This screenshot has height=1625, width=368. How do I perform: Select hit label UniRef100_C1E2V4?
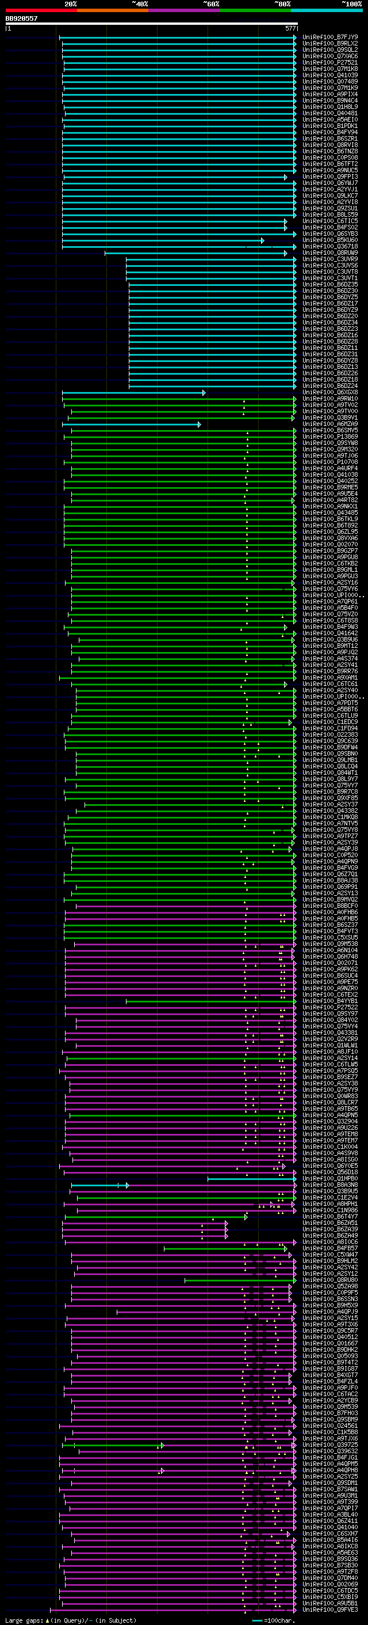[330, 1197]
